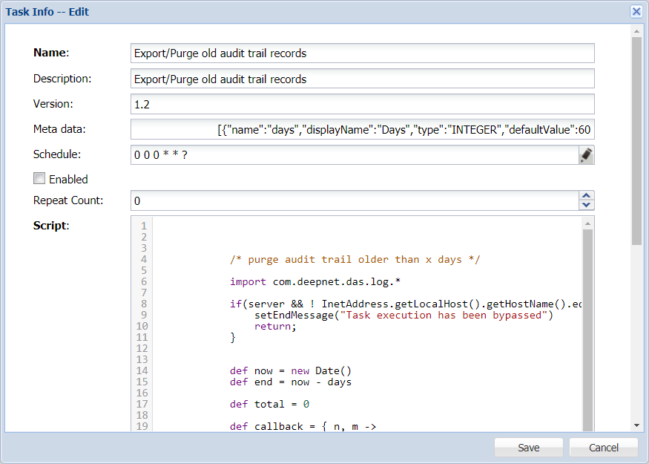The width and height of the screenshot is (649, 464).
Task: Click inside the Repeat Count field
Action: (353, 200)
